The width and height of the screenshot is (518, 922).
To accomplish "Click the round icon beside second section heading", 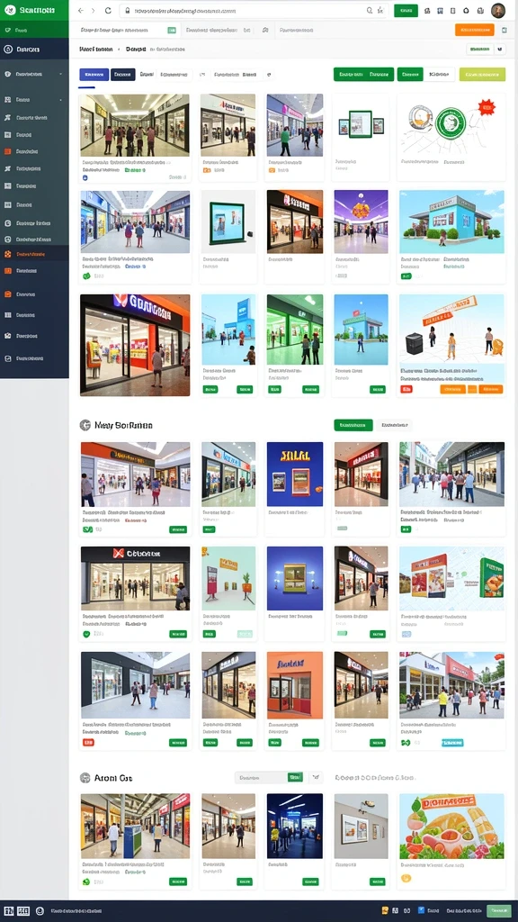I will [85, 425].
